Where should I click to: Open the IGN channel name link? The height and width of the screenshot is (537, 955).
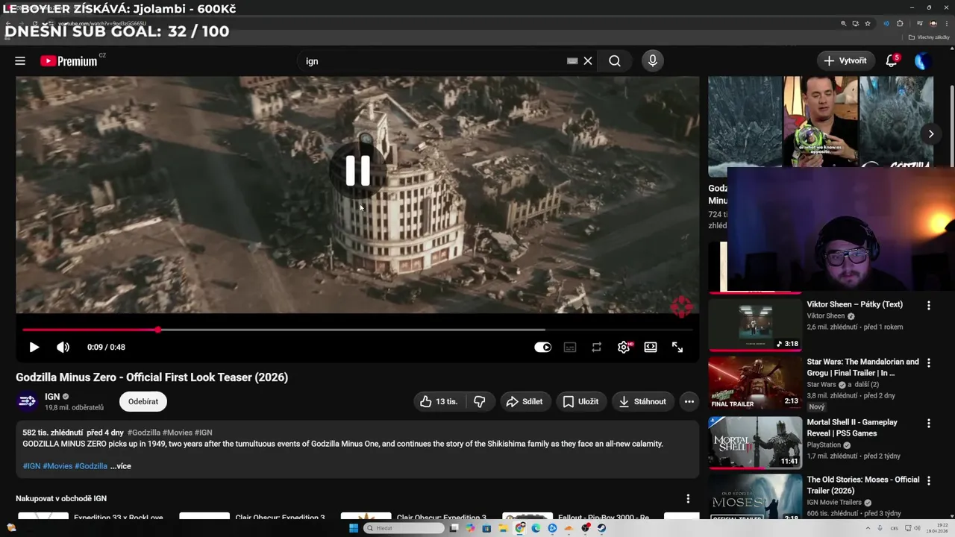click(52, 397)
